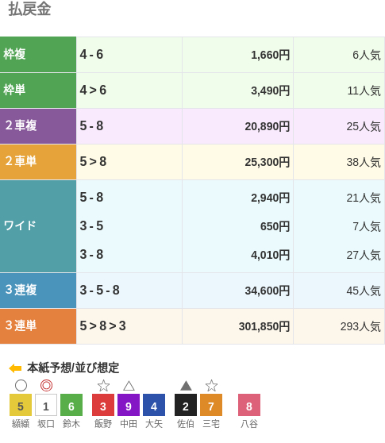Select the black number 2 rider badge
This screenshot has width=385, height=443.
186,405
